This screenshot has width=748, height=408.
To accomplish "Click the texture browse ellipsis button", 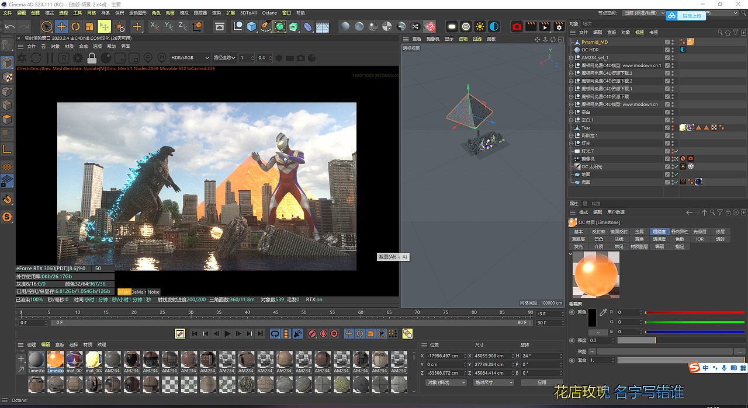I will click(740, 351).
